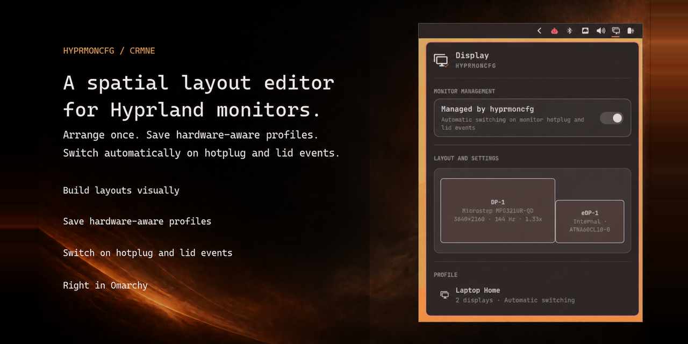Open the Laptop Home profile row
688x344 pixels.
point(532,295)
